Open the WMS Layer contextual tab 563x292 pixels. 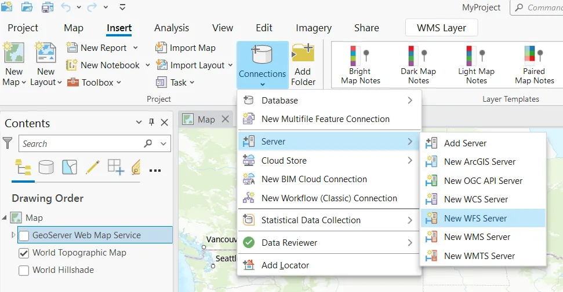441,28
